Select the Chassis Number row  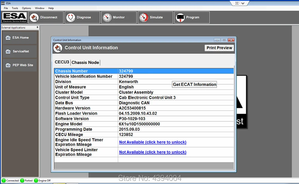click(x=144, y=71)
